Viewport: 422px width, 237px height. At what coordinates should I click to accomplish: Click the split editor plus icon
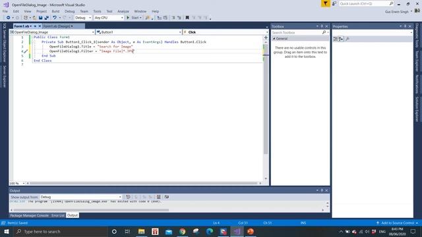click(266, 38)
